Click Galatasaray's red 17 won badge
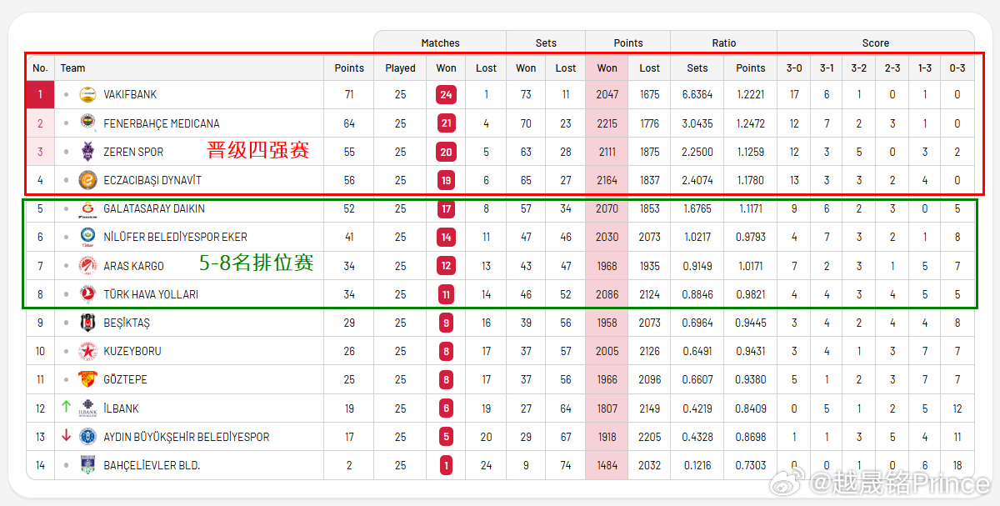 (446, 208)
